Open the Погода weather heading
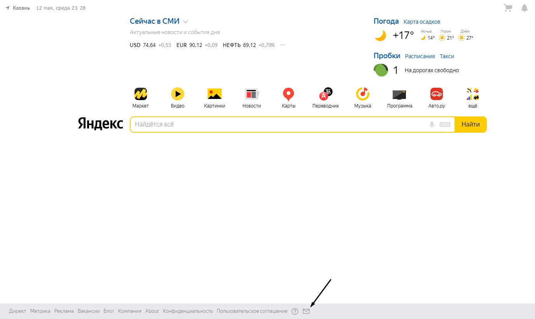The width and height of the screenshot is (535, 319). [386, 21]
